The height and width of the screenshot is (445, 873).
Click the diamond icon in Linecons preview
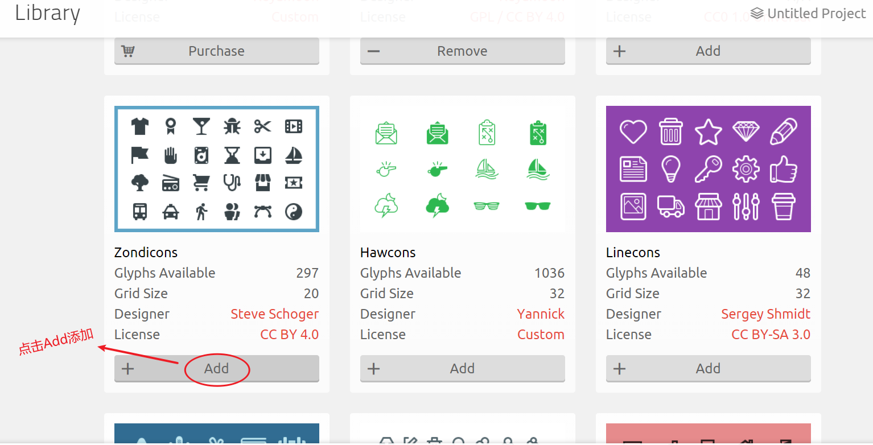click(746, 131)
